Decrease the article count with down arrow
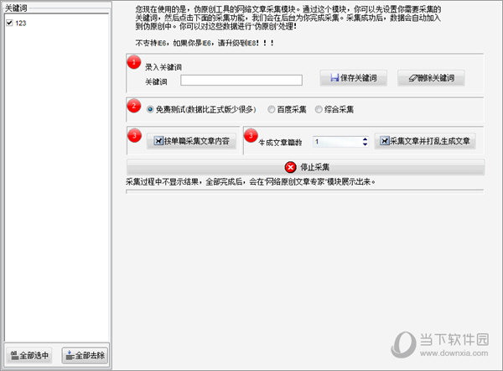The image size is (503, 371). pos(365,145)
